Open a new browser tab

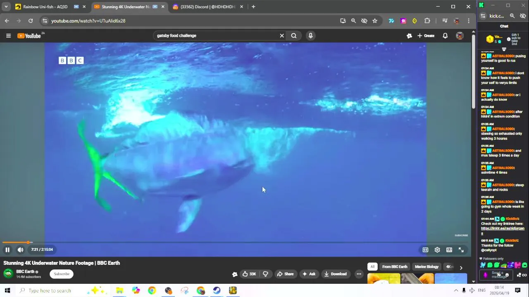pyautogui.click(x=253, y=7)
